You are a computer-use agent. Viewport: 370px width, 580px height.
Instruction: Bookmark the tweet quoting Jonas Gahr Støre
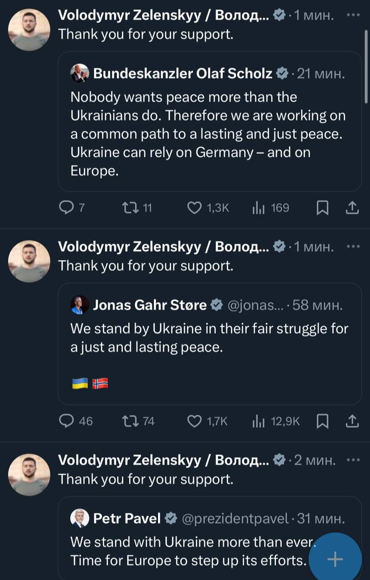click(322, 421)
